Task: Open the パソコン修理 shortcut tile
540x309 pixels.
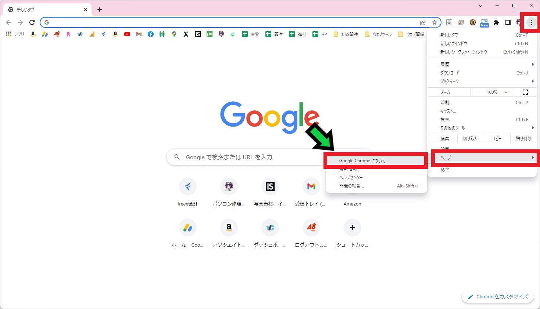Action: point(229,192)
